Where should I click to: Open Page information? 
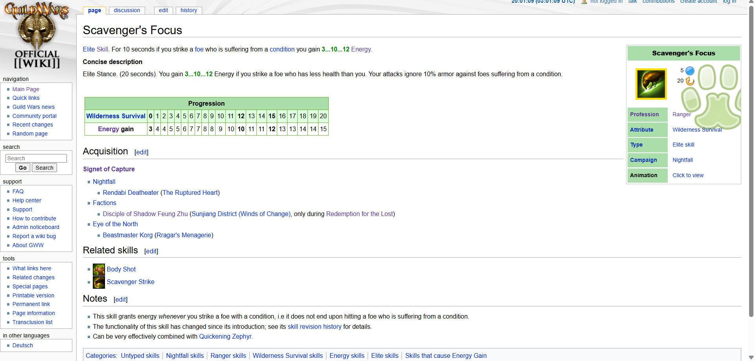coord(33,313)
